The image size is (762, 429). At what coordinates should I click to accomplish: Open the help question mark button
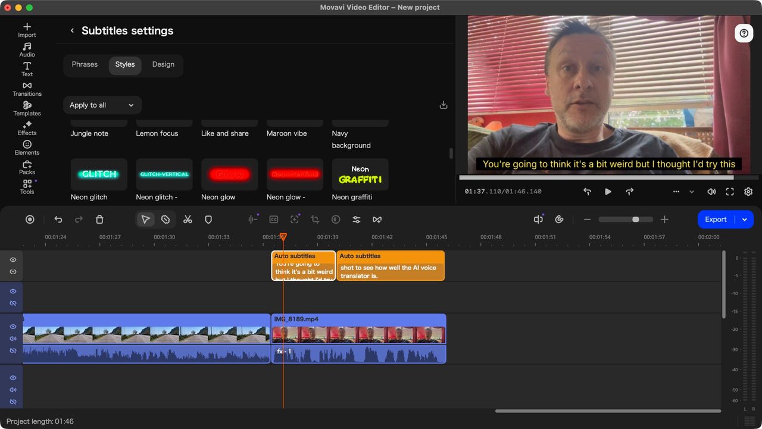point(744,33)
